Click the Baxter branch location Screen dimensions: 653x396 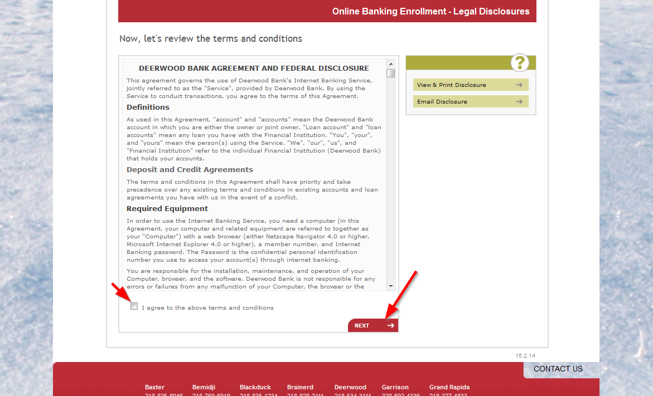point(154,387)
